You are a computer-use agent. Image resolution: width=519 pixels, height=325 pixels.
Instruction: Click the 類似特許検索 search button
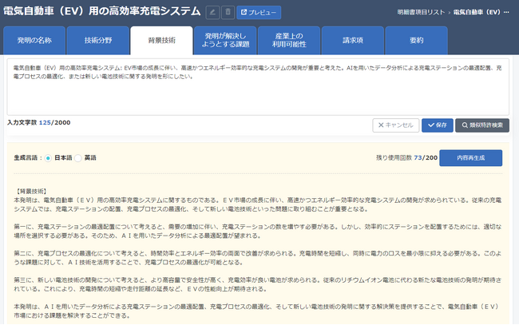pos(481,125)
